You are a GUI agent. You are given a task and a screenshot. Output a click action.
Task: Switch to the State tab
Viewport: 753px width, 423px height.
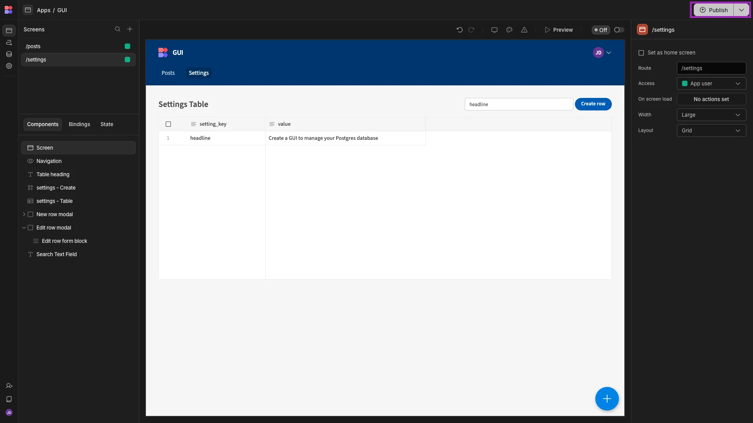[x=107, y=124]
